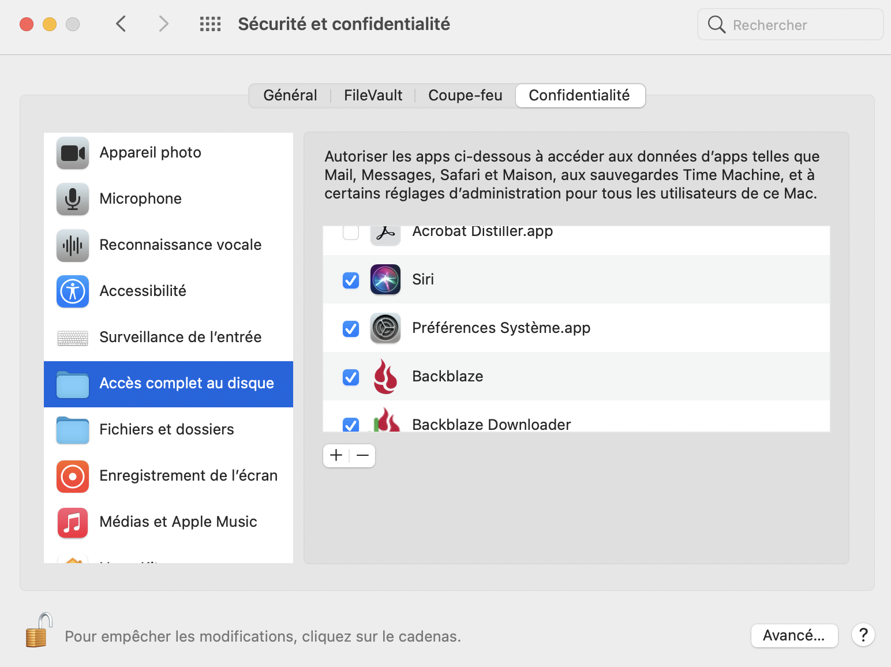The height and width of the screenshot is (667, 891).
Task: Enable Acrobat Distiller.app checkbox
Action: [x=351, y=233]
